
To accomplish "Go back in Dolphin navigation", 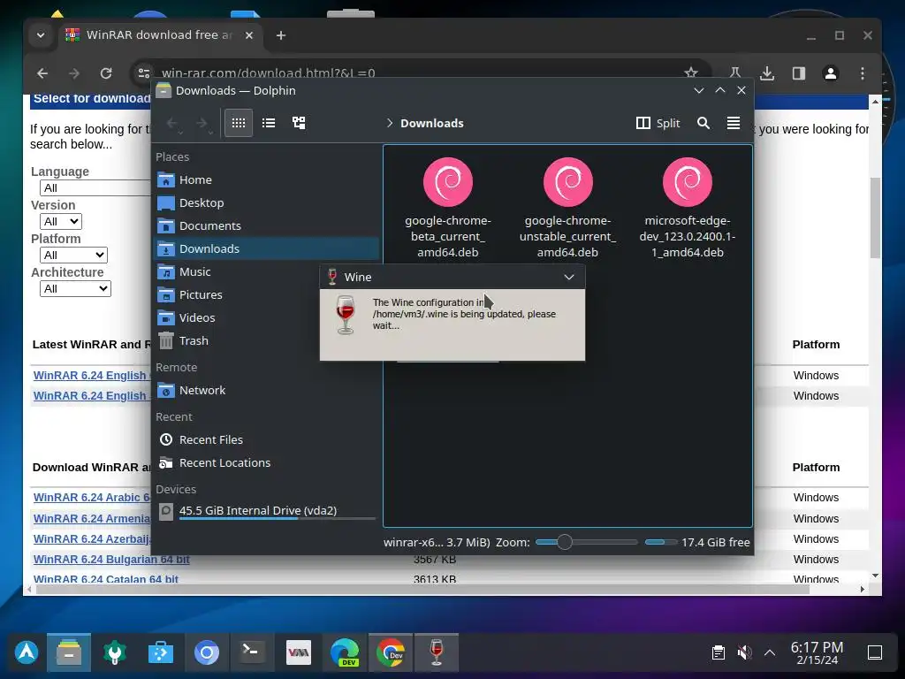I will click(x=173, y=123).
